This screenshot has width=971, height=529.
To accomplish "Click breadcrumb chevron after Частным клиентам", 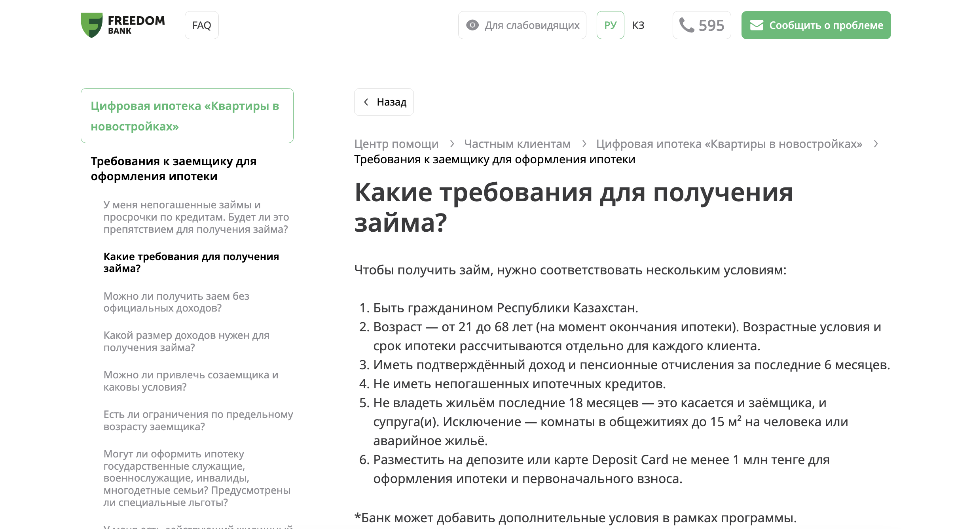I will pos(584,144).
